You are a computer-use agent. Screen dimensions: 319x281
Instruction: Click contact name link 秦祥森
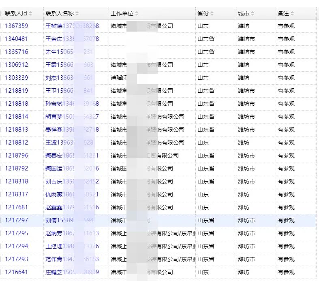pos(54,130)
